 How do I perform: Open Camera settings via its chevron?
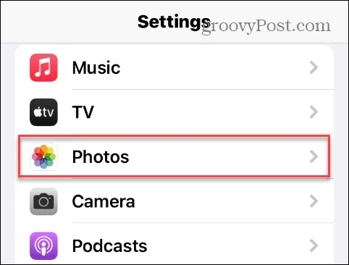point(314,201)
